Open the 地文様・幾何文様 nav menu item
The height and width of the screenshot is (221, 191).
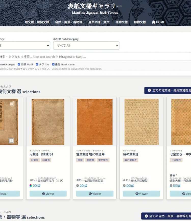point(37,22)
